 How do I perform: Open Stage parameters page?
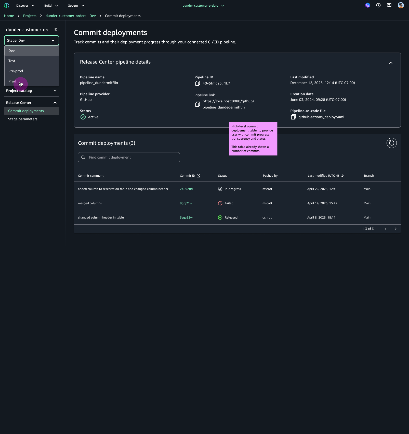tap(23, 119)
